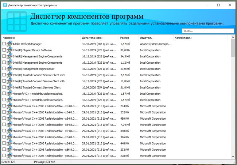
Task: Click the Intel(R) Chipset Device Software icon
Action: click(x=9, y=50)
